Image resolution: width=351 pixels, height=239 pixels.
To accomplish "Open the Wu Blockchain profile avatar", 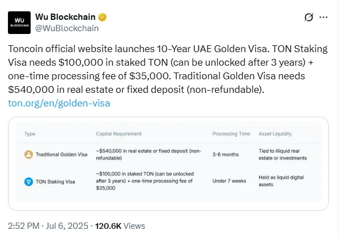I will (19, 22).
